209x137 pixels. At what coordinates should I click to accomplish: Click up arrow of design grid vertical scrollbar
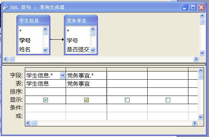[x=201, y=71]
